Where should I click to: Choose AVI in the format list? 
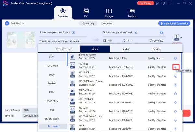[x=52, y=110]
